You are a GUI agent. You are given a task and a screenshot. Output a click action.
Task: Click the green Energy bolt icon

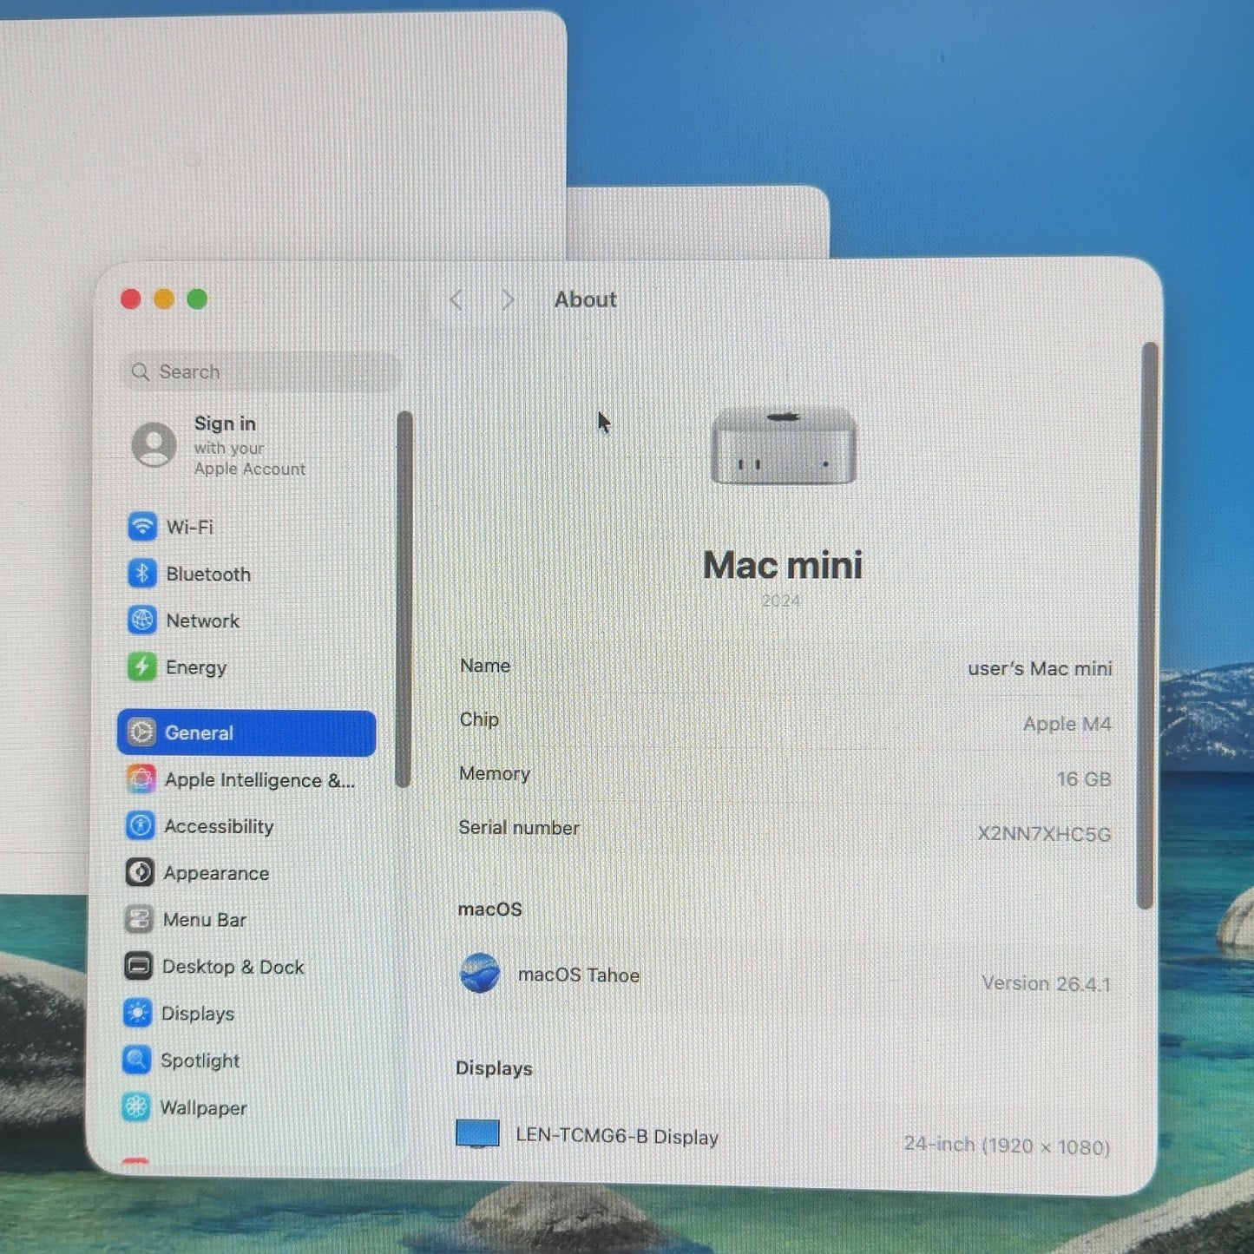(142, 666)
